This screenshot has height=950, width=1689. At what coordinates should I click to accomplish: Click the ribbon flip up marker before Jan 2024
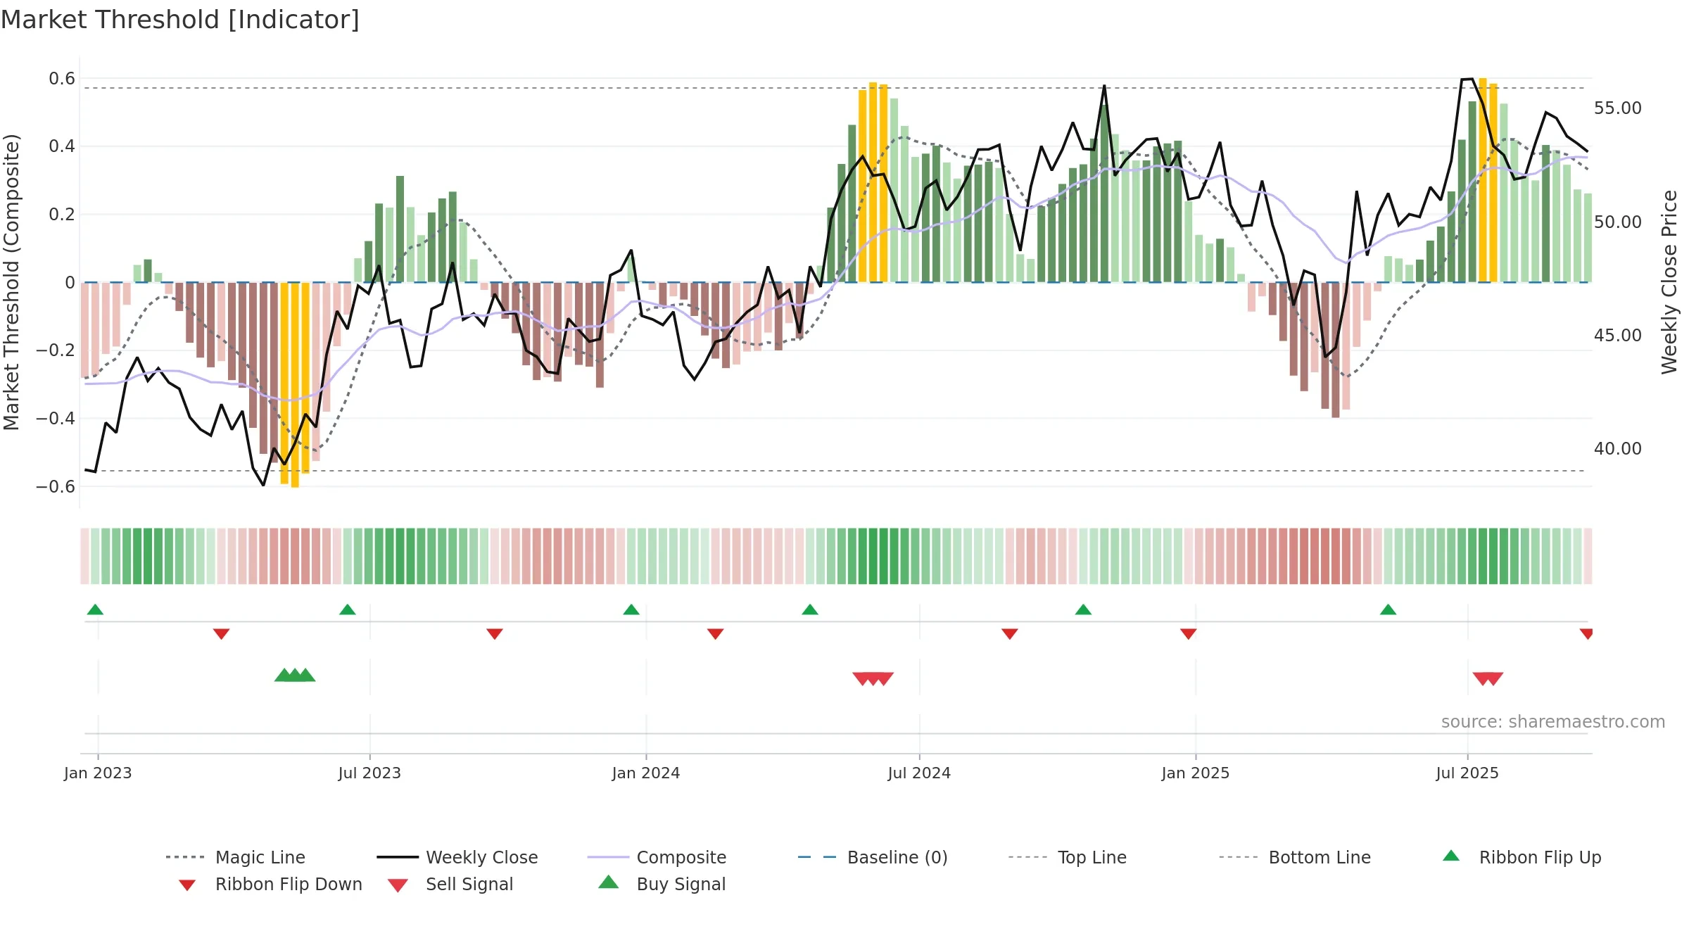coord(631,609)
